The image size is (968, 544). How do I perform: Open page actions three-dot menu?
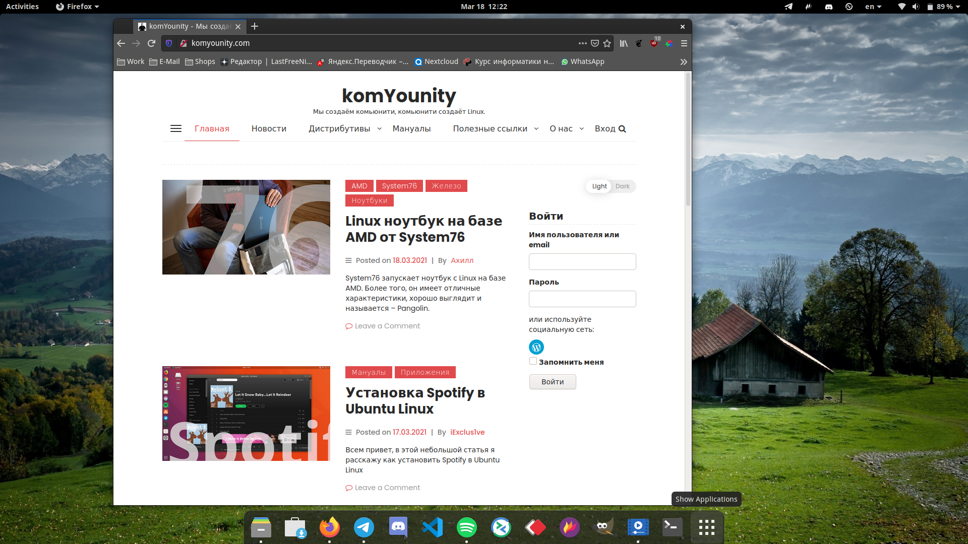[x=583, y=43]
